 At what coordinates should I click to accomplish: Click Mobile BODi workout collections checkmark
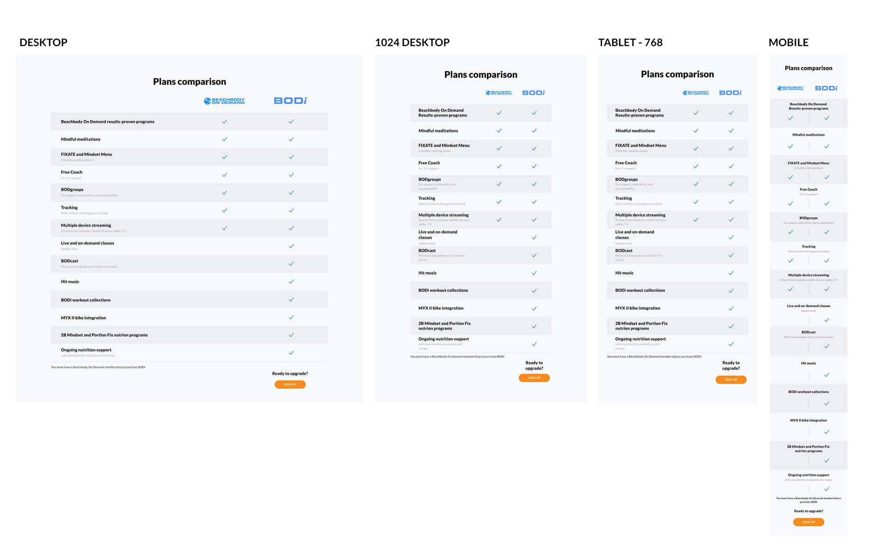[x=826, y=403]
